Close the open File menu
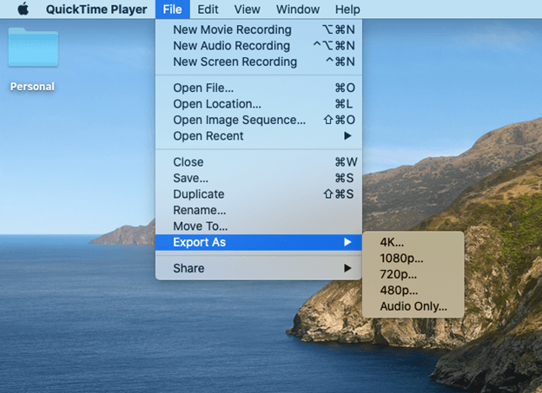542x393 pixels. (172, 10)
